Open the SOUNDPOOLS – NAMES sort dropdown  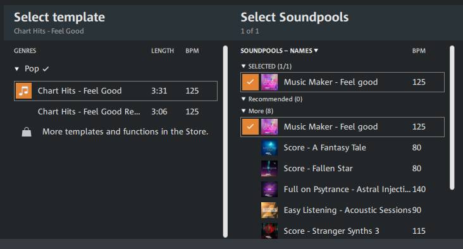[x=279, y=51]
